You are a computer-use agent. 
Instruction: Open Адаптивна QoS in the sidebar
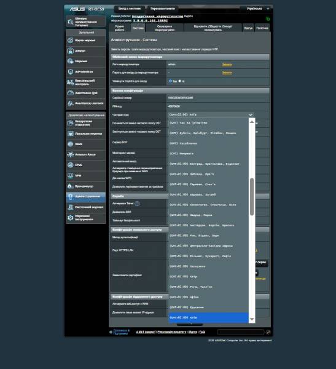[85, 93]
